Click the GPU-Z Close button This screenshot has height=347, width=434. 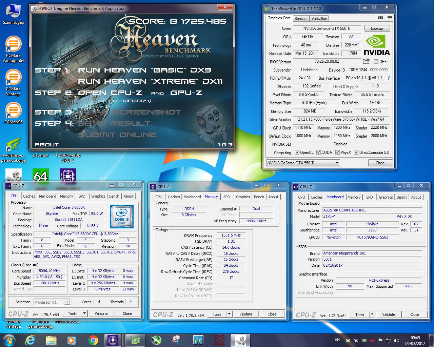pos(380,163)
